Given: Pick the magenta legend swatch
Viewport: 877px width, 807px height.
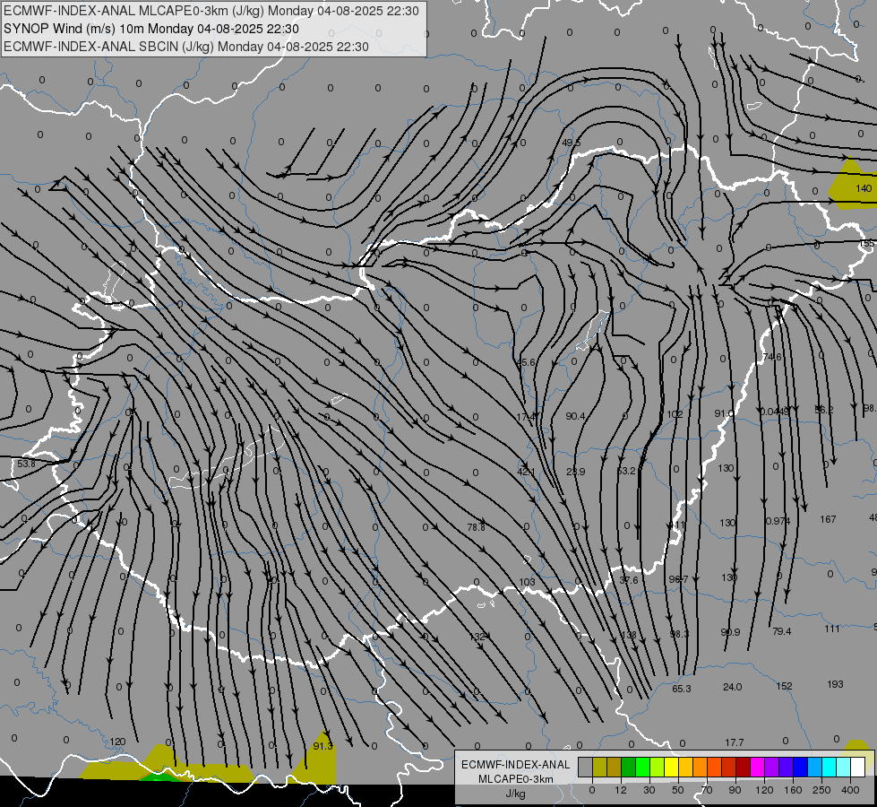Looking at the screenshot, I should coord(757,768).
